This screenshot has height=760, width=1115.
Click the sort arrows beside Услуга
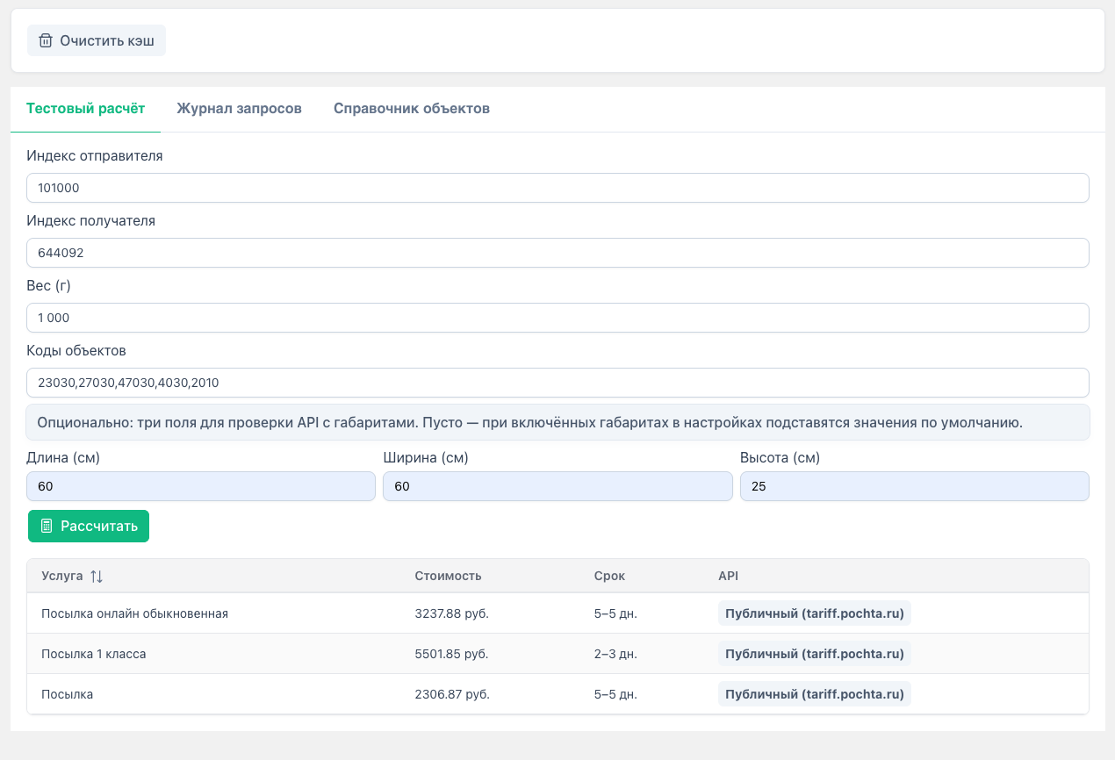tap(97, 577)
